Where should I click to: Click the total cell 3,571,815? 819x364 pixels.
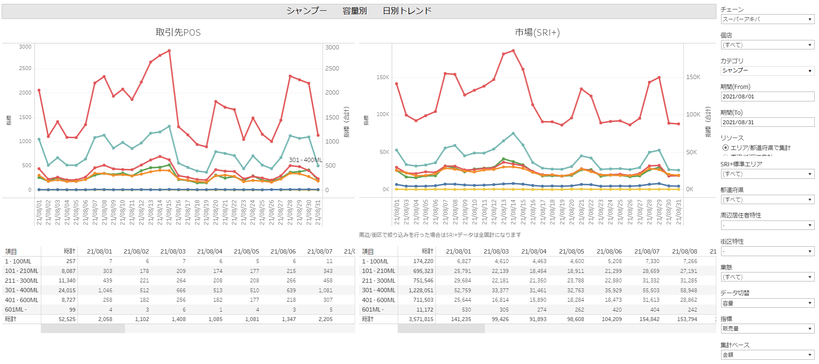coord(421,319)
